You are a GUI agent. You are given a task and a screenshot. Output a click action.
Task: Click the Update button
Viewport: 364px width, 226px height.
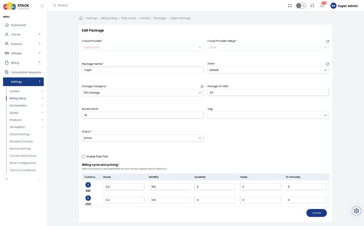point(316,213)
